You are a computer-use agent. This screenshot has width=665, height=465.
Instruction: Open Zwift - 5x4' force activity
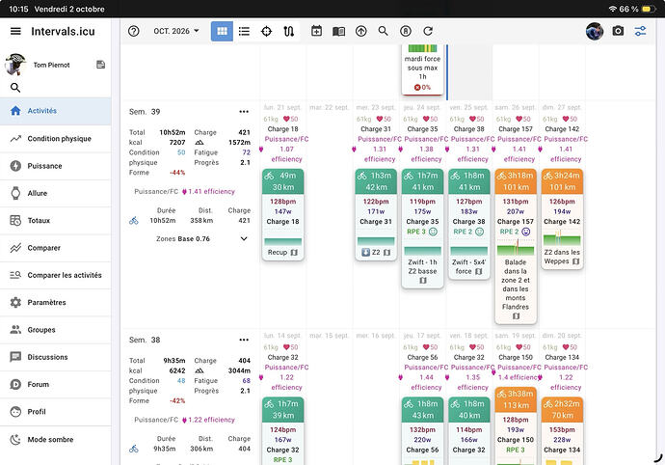tap(469, 224)
